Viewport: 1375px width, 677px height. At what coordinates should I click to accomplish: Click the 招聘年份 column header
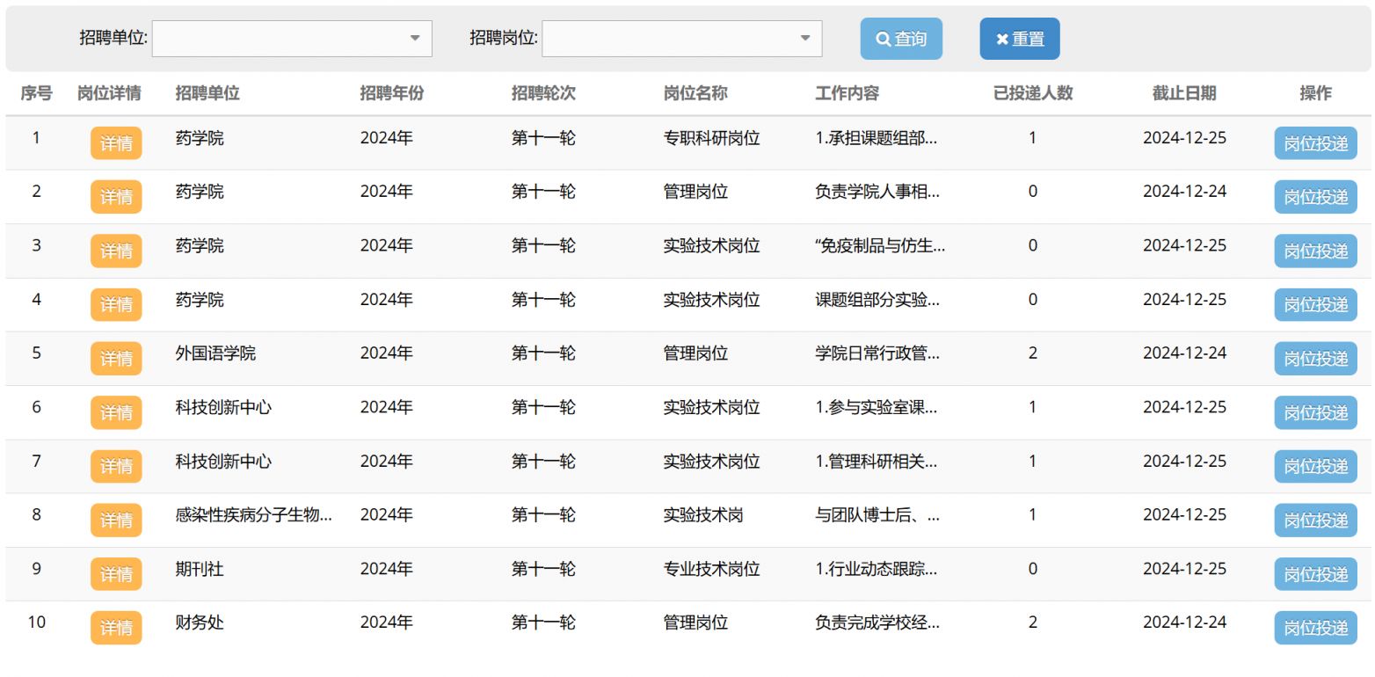(392, 93)
